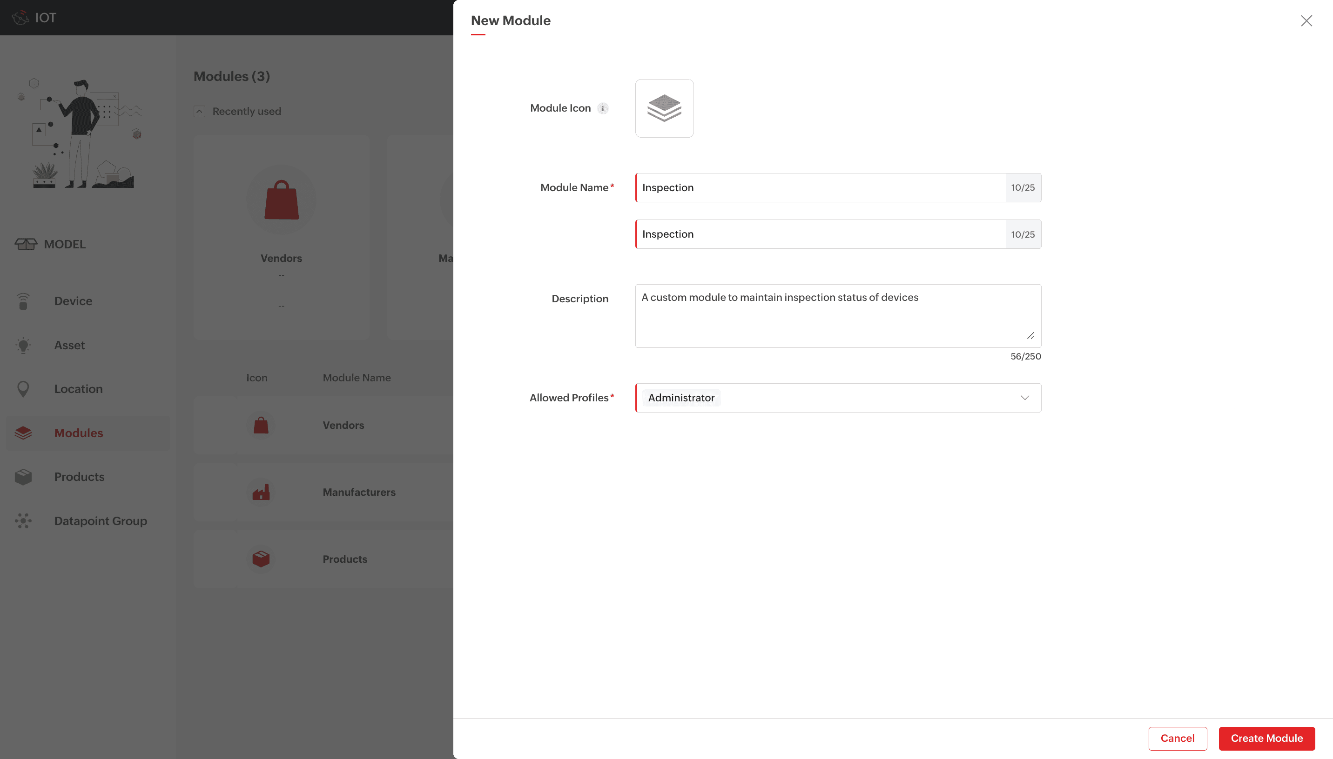1333x759 pixels.
Task: Click the Administrator profile tag
Action: 680,398
